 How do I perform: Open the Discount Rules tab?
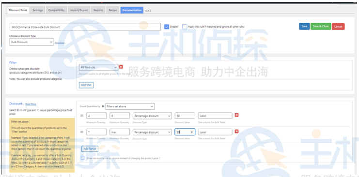coord(18,10)
